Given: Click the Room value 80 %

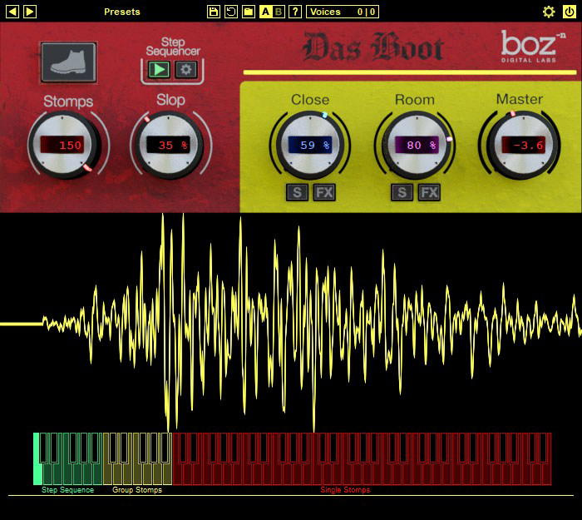Looking at the screenshot, I should [x=417, y=145].
